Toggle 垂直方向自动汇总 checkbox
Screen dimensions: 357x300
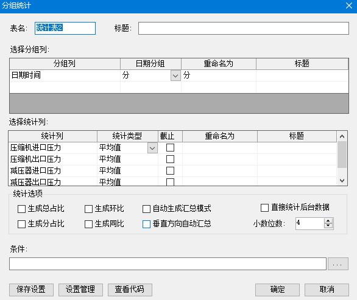146,224
